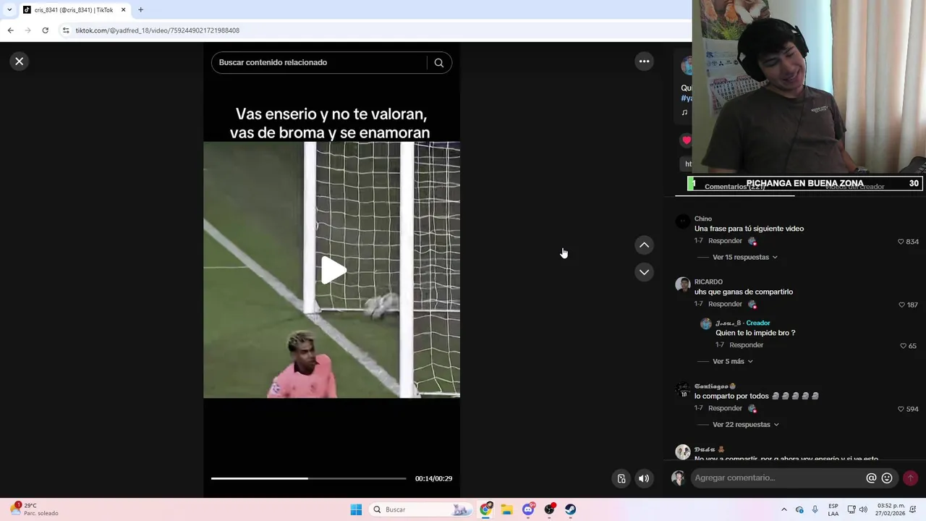
Task: Reply to RICARDO's comment via Responder
Action: tap(725, 305)
